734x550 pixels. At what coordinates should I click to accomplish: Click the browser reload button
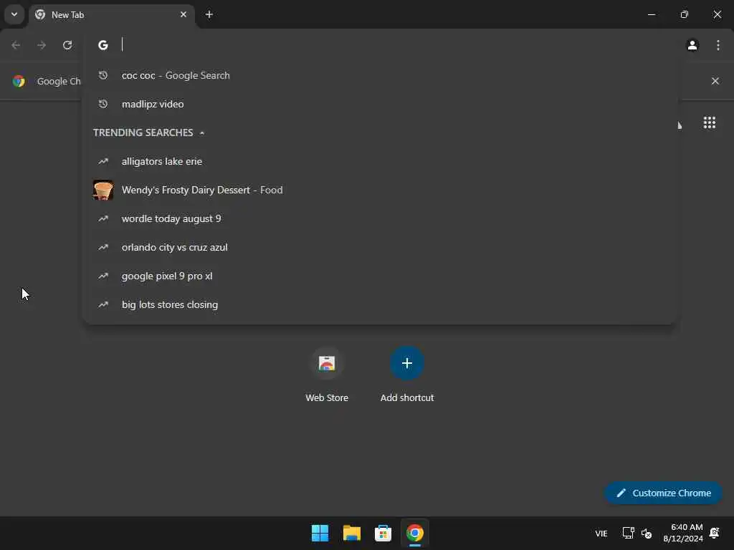67,45
